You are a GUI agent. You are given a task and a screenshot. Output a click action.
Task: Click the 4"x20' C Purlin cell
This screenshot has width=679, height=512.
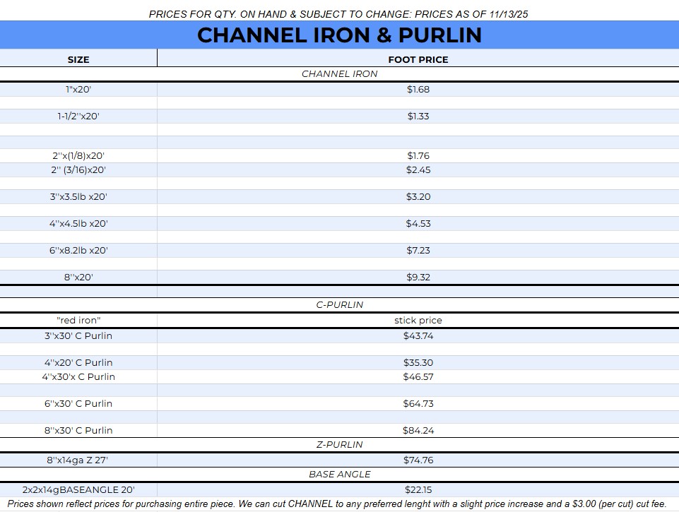(78, 363)
